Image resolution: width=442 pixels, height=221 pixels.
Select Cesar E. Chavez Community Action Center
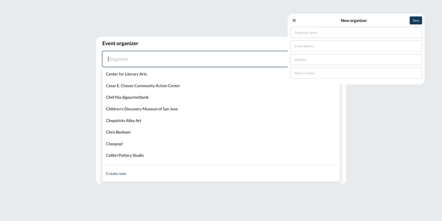click(x=143, y=86)
